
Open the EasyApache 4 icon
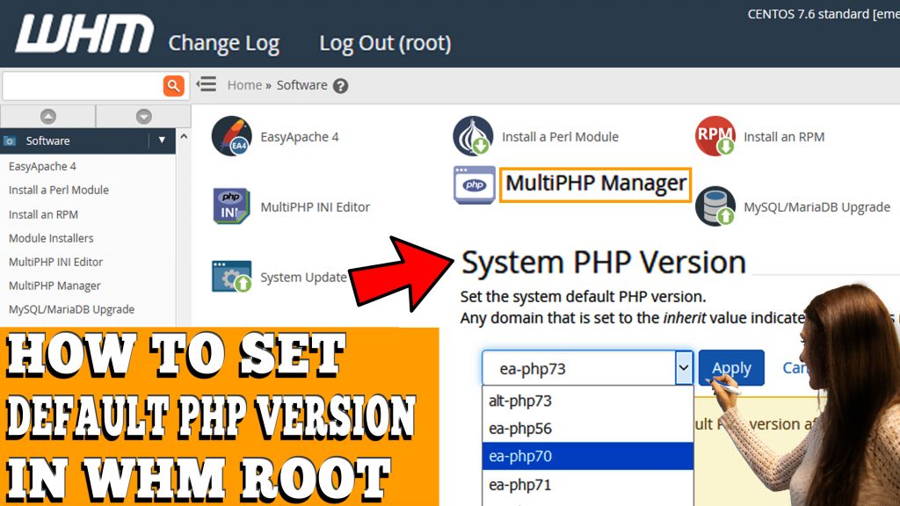tap(233, 137)
